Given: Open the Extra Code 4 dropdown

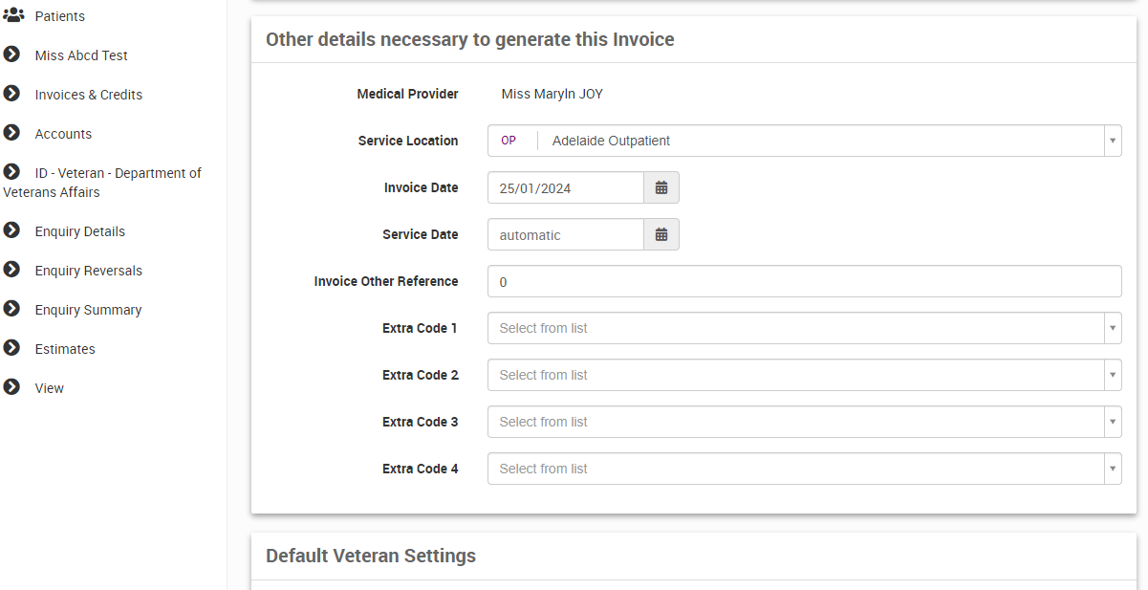Looking at the screenshot, I should (x=1112, y=469).
